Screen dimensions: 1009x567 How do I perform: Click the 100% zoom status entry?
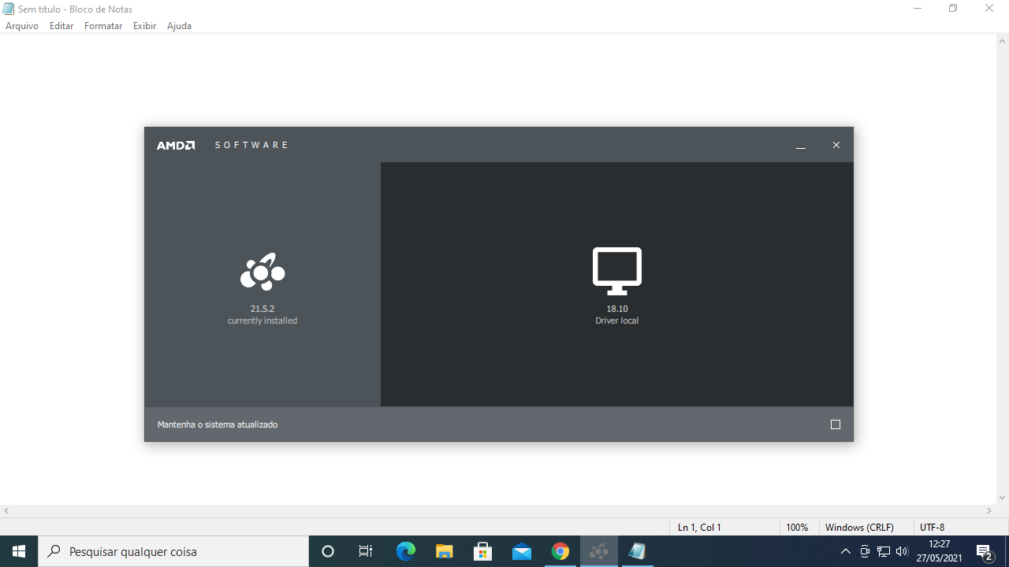(x=797, y=528)
